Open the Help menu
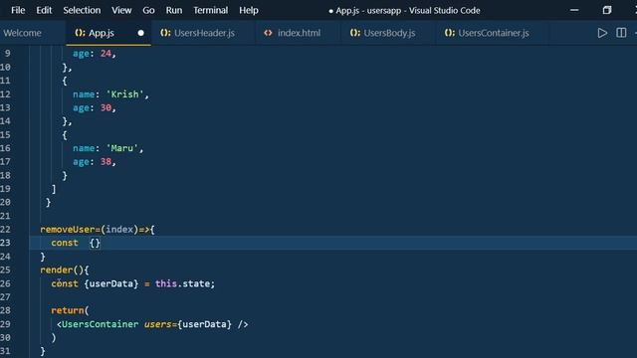 [249, 10]
